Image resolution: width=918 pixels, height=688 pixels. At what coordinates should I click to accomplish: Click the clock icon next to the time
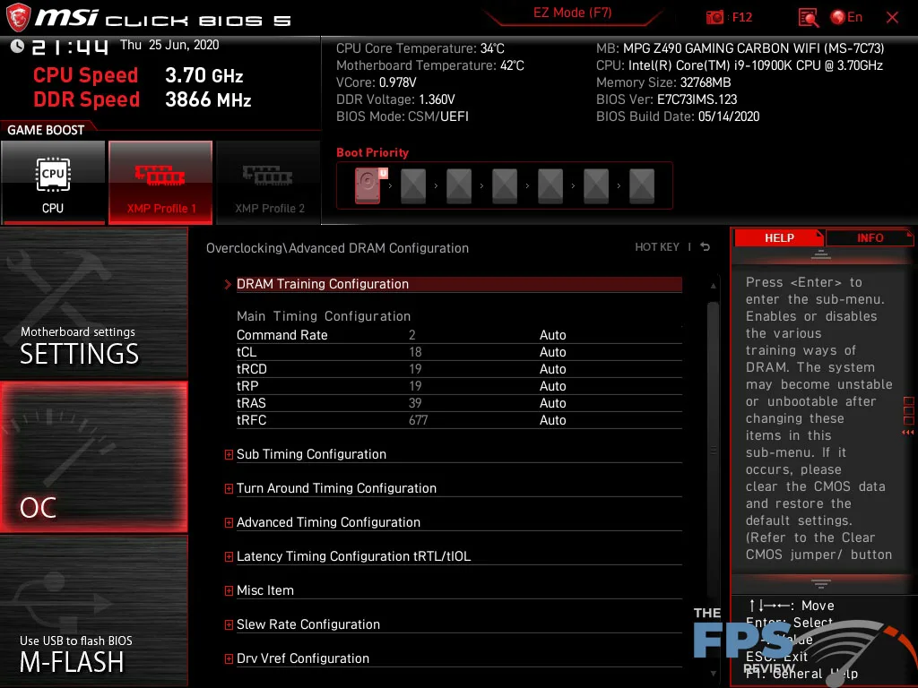tap(17, 46)
